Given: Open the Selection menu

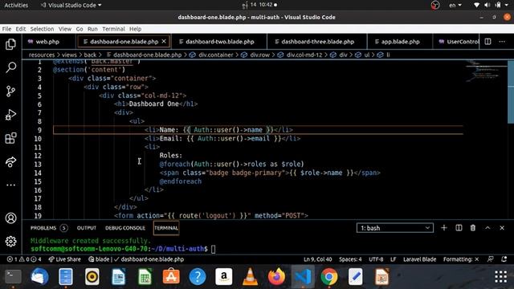Looking at the screenshot, I should pos(42,29).
